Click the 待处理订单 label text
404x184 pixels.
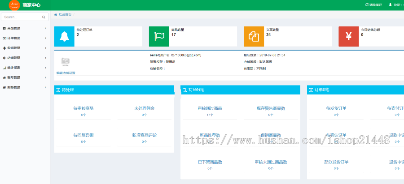point(84,30)
